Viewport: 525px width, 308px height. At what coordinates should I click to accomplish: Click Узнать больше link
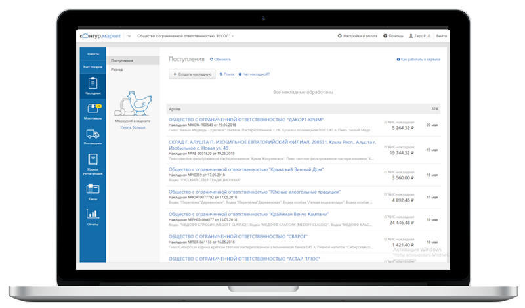[x=133, y=127]
